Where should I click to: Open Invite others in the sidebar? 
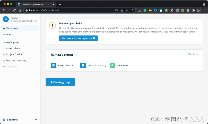[13, 48]
